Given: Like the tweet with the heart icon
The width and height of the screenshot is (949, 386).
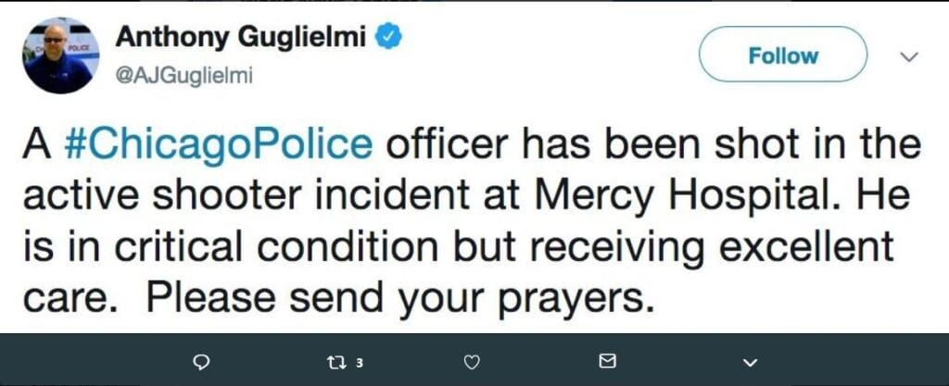Looking at the screenshot, I should click(x=473, y=360).
